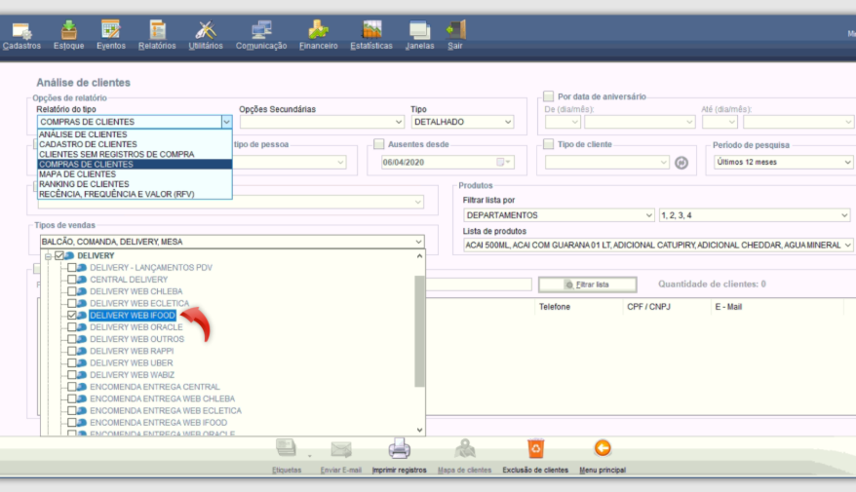The width and height of the screenshot is (856, 492).
Task: Select COMPRAS DE CLIENTES highlighted option
Action: click(x=135, y=165)
